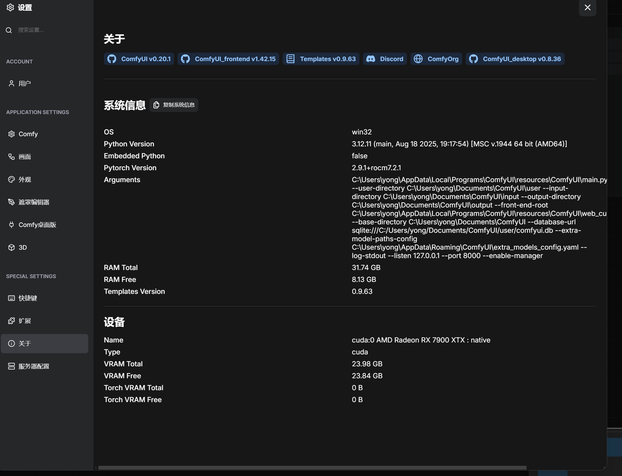Click the user profile icon

11,84
